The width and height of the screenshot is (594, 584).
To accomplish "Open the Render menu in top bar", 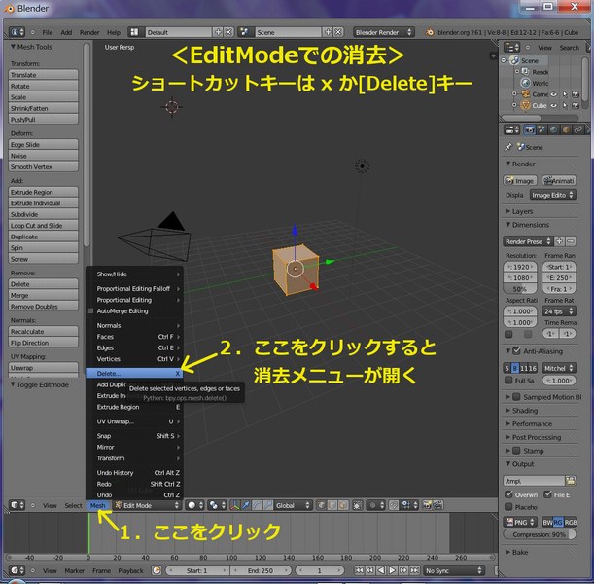I will tap(89, 32).
